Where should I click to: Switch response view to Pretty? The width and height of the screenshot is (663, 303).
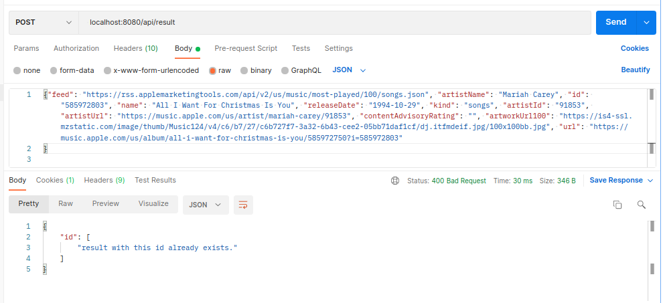(x=29, y=204)
